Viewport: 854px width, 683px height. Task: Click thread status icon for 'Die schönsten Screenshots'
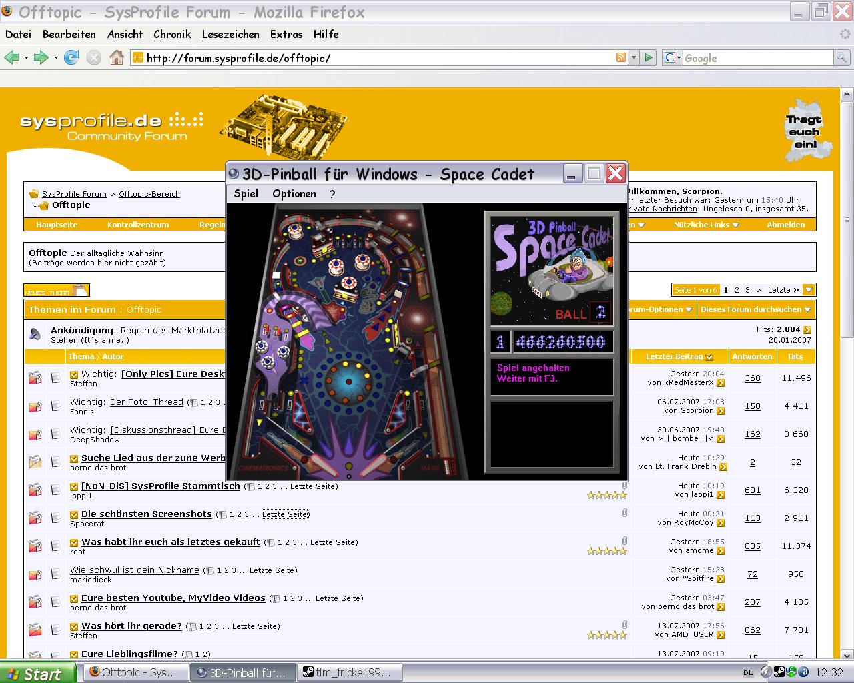point(35,518)
